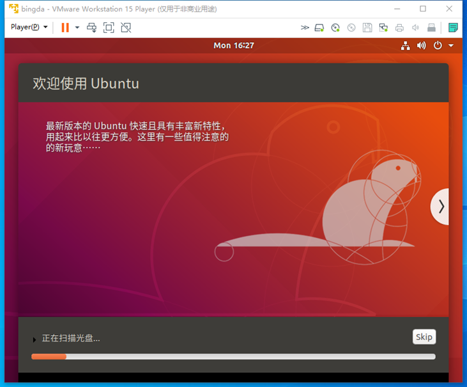Click the first CD/DVD drive icon
Screen dimensions: 467x387
click(x=335, y=28)
